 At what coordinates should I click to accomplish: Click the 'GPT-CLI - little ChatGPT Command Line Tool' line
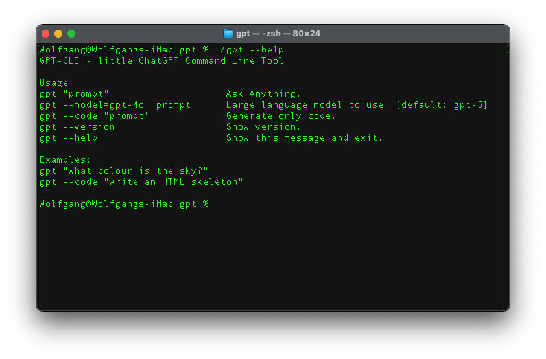click(x=161, y=60)
